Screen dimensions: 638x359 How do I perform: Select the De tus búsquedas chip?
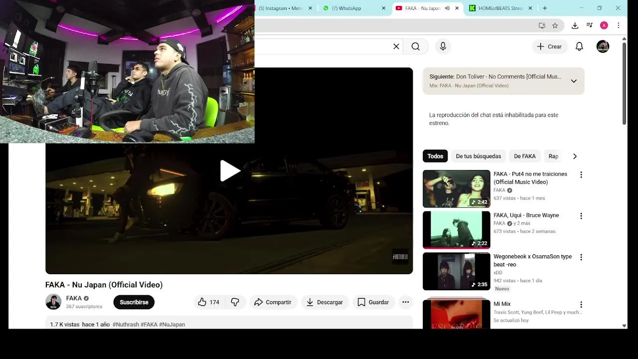[478, 156]
